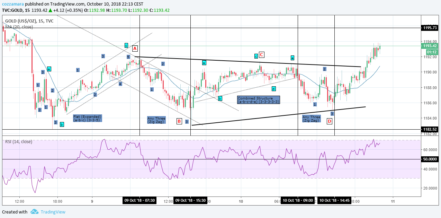Click the cozzamara author name

13,4
